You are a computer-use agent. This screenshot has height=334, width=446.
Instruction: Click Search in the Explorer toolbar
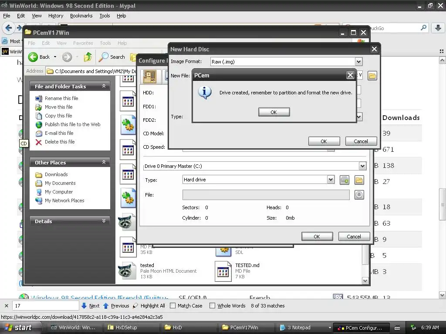pos(112,57)
